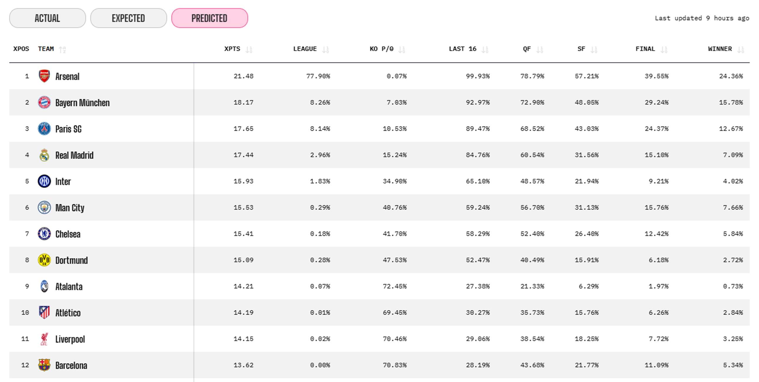Click the Dortmund BVB badge
The height and width of the screenshot is (382, 759).
[x=44, y=260]
